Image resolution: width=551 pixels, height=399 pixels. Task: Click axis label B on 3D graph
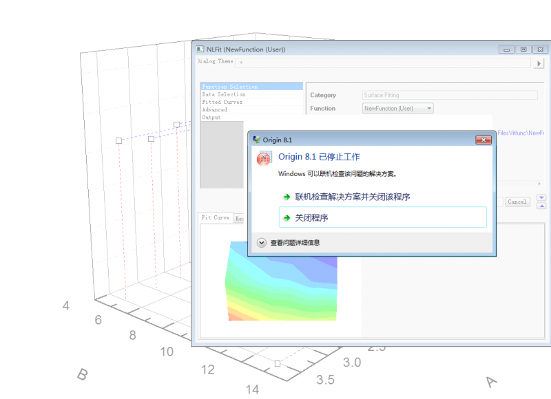coord(82,374)
